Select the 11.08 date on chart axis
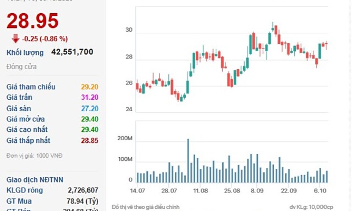This screenshot has height=211, width=352. (x=200, y=190)
